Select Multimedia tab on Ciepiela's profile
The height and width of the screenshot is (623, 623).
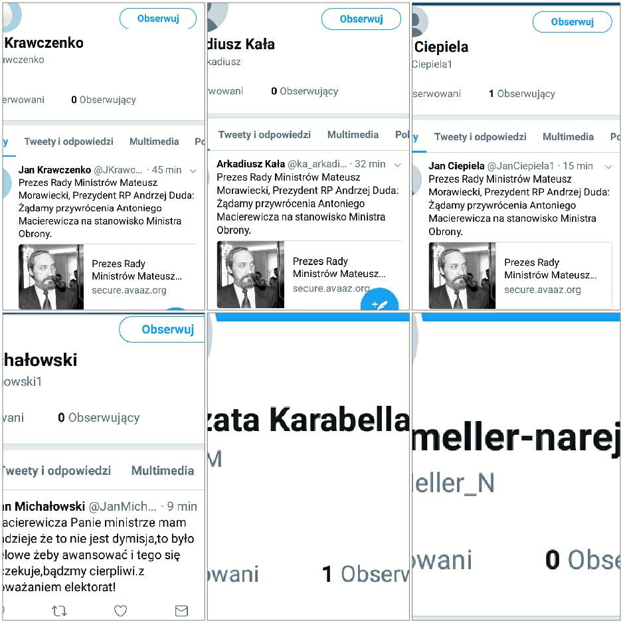coord(568,137)
